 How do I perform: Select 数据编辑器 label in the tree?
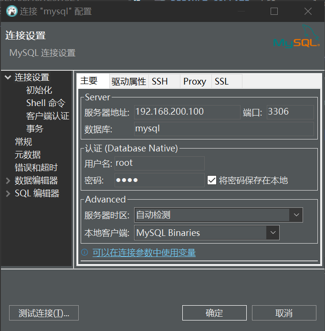pos(36,181)
